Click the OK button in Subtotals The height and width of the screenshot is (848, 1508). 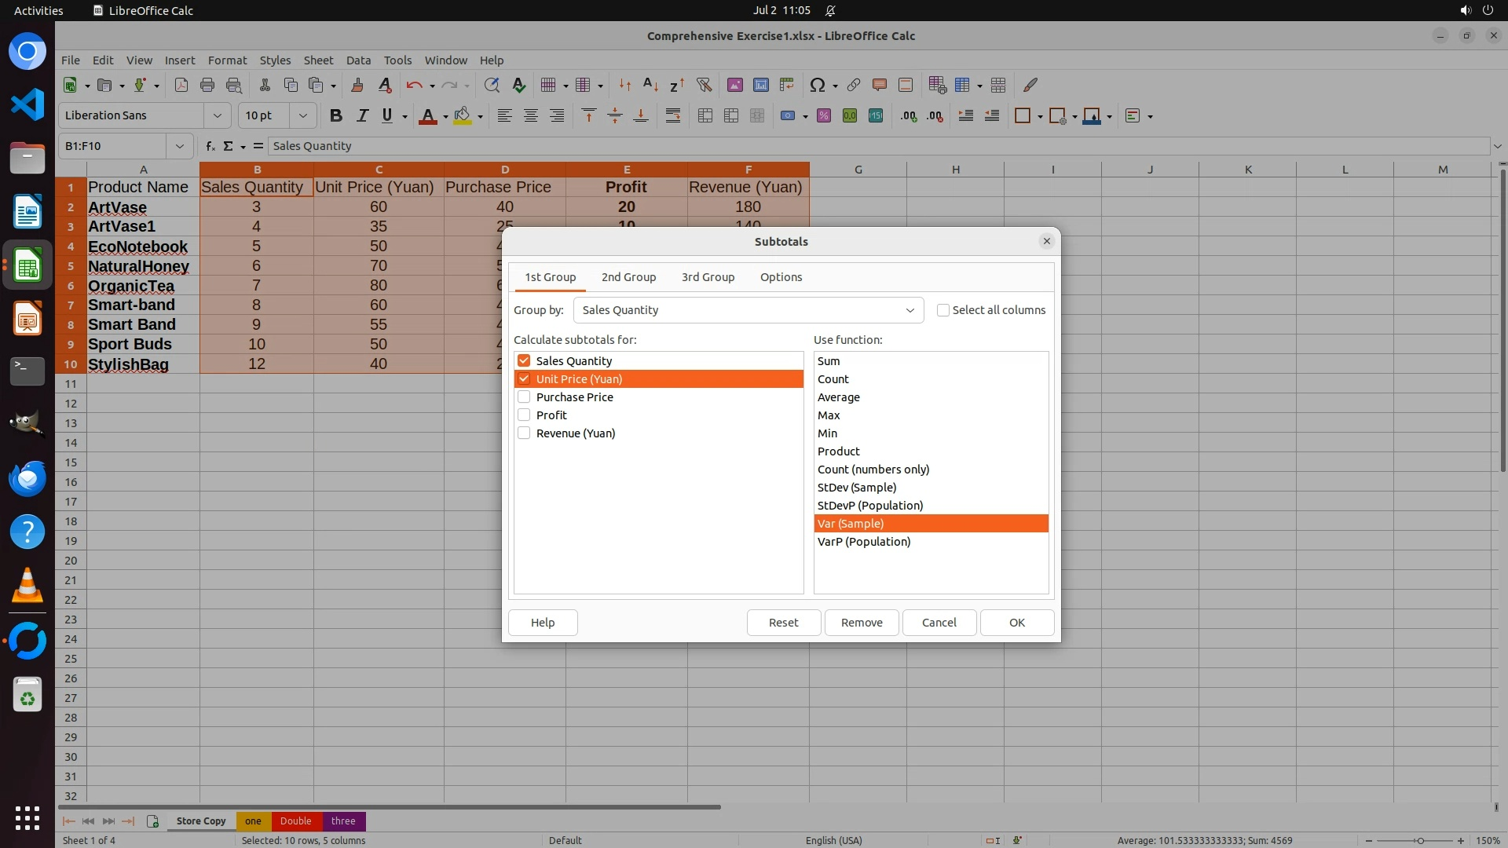(x=1016, y=623)
